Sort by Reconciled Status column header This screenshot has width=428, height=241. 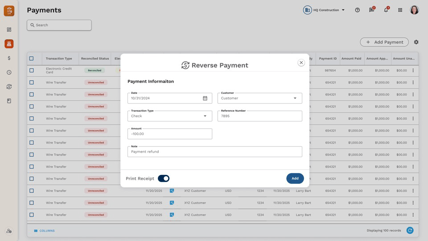pos(95,58)
